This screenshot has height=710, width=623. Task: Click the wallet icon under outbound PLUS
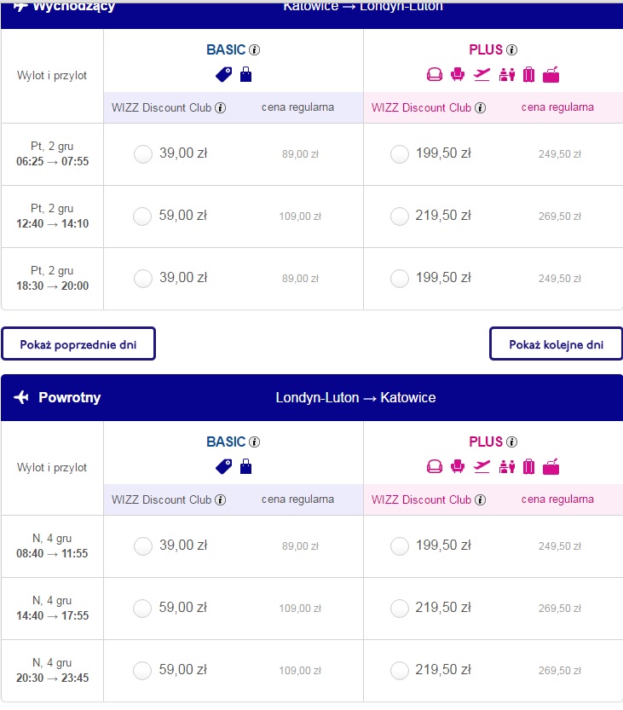[551, 74]
